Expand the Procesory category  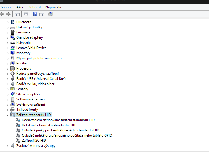[7, 69]
